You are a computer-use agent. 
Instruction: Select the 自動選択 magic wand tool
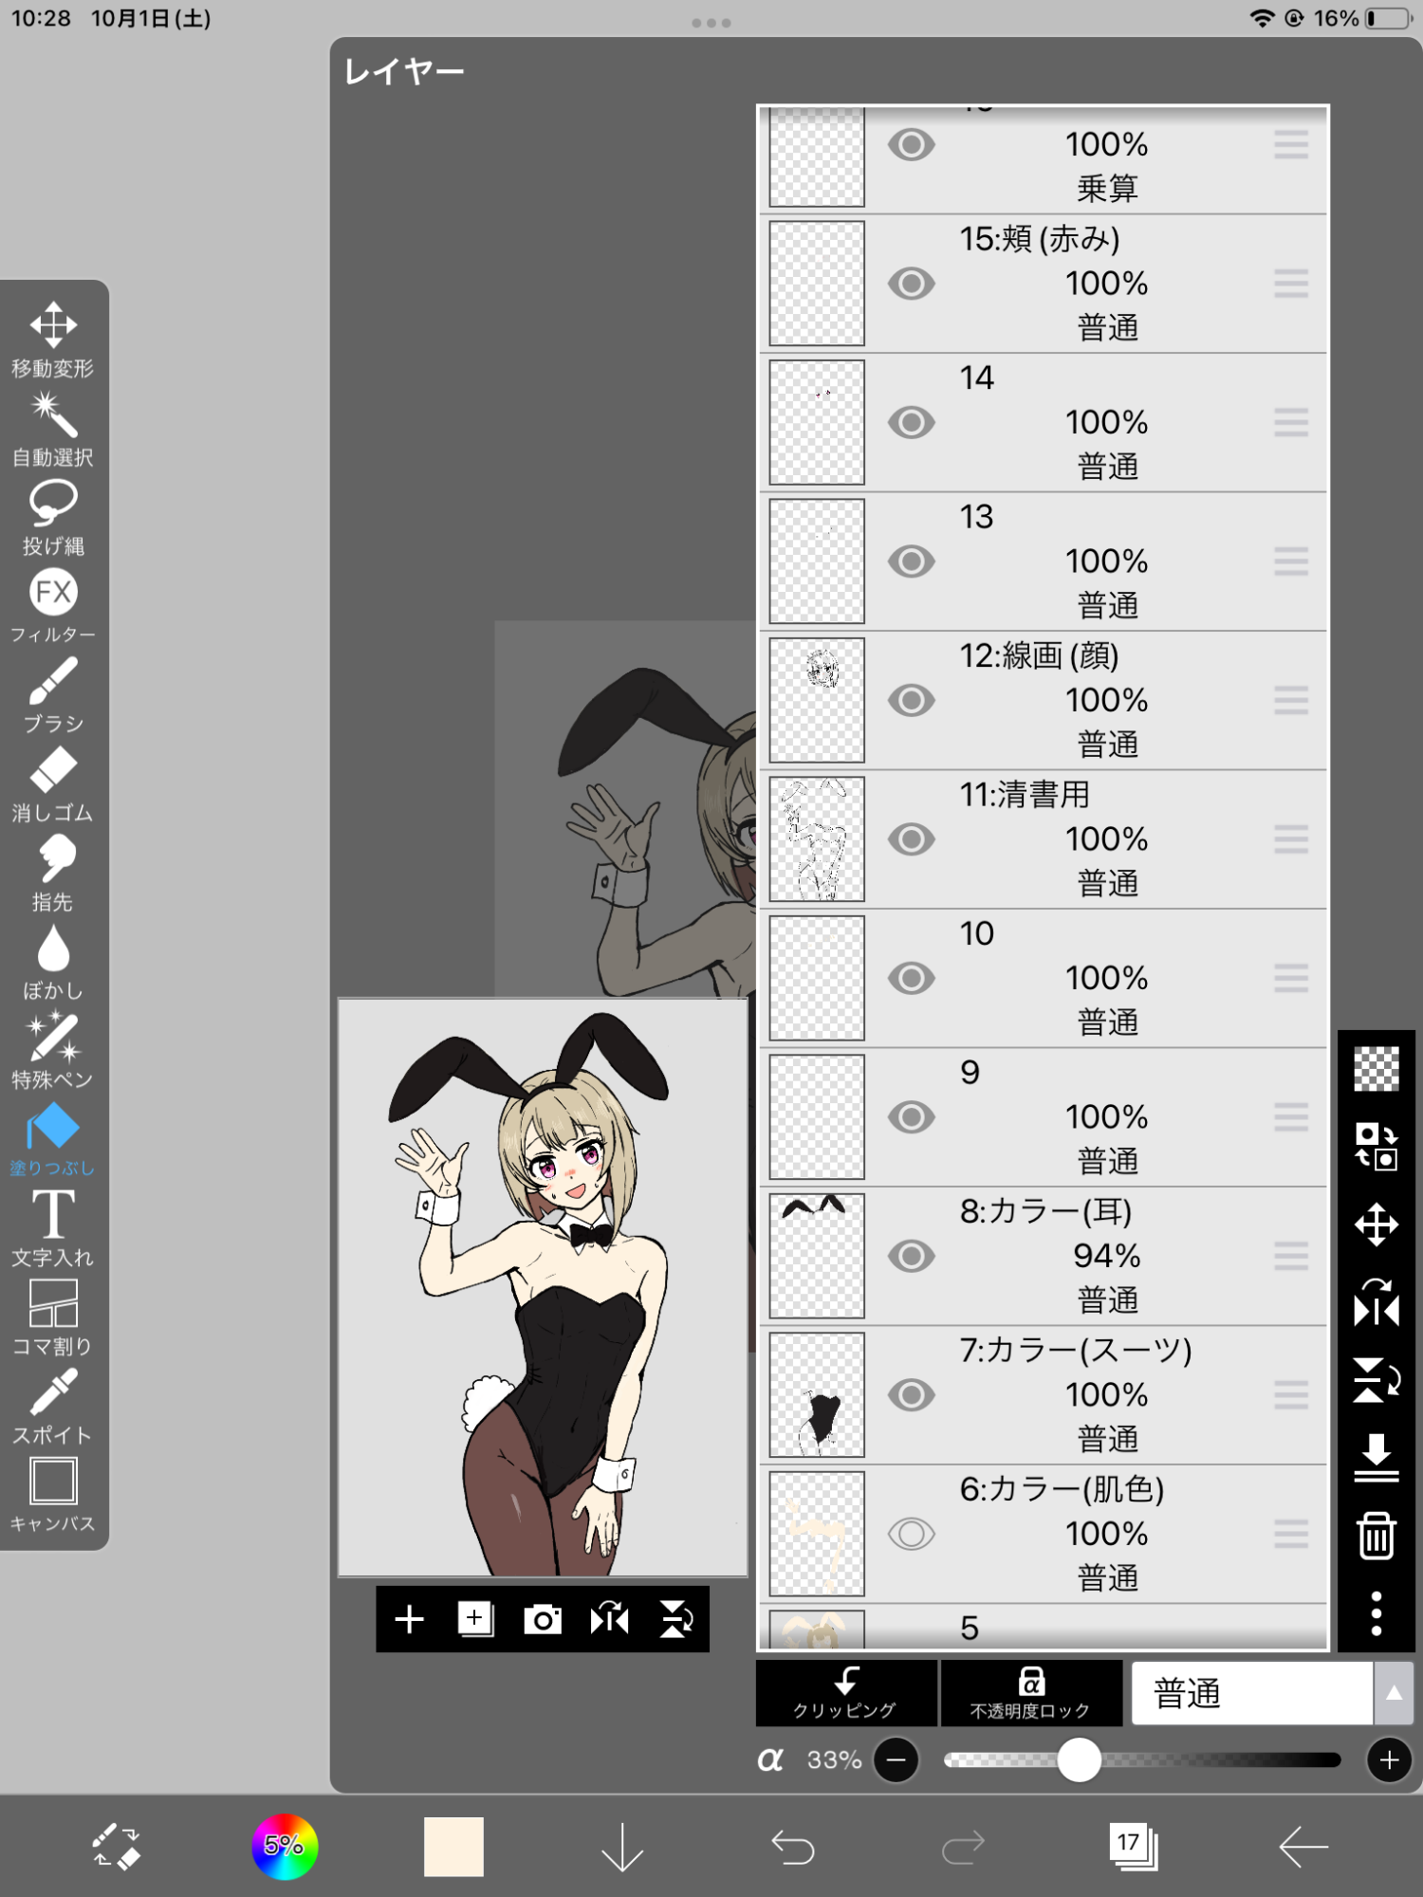point(53,429)
